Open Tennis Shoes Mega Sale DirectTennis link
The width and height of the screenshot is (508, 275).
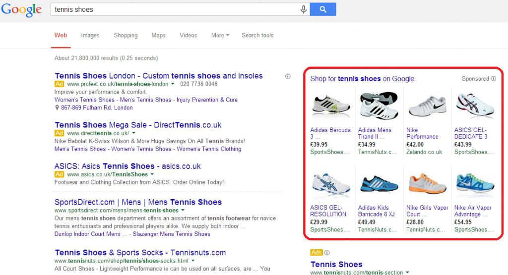click(138, 125)
